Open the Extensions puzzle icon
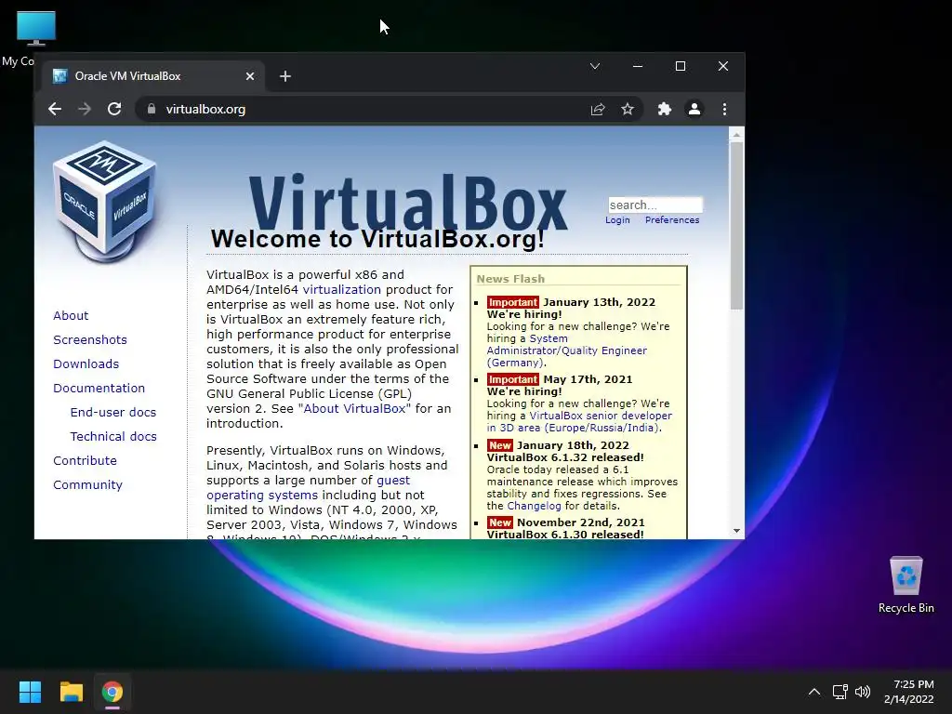952x714 pixels. (664, 110)
